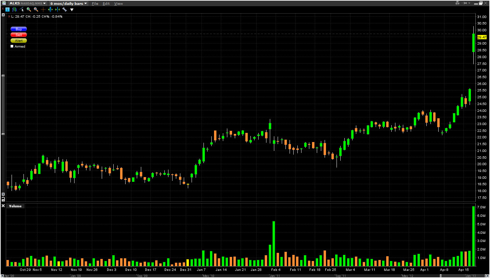This screenshot has height=278, width=490.
Task: Click the bar chart type icon
Action: tap(15, 10)
